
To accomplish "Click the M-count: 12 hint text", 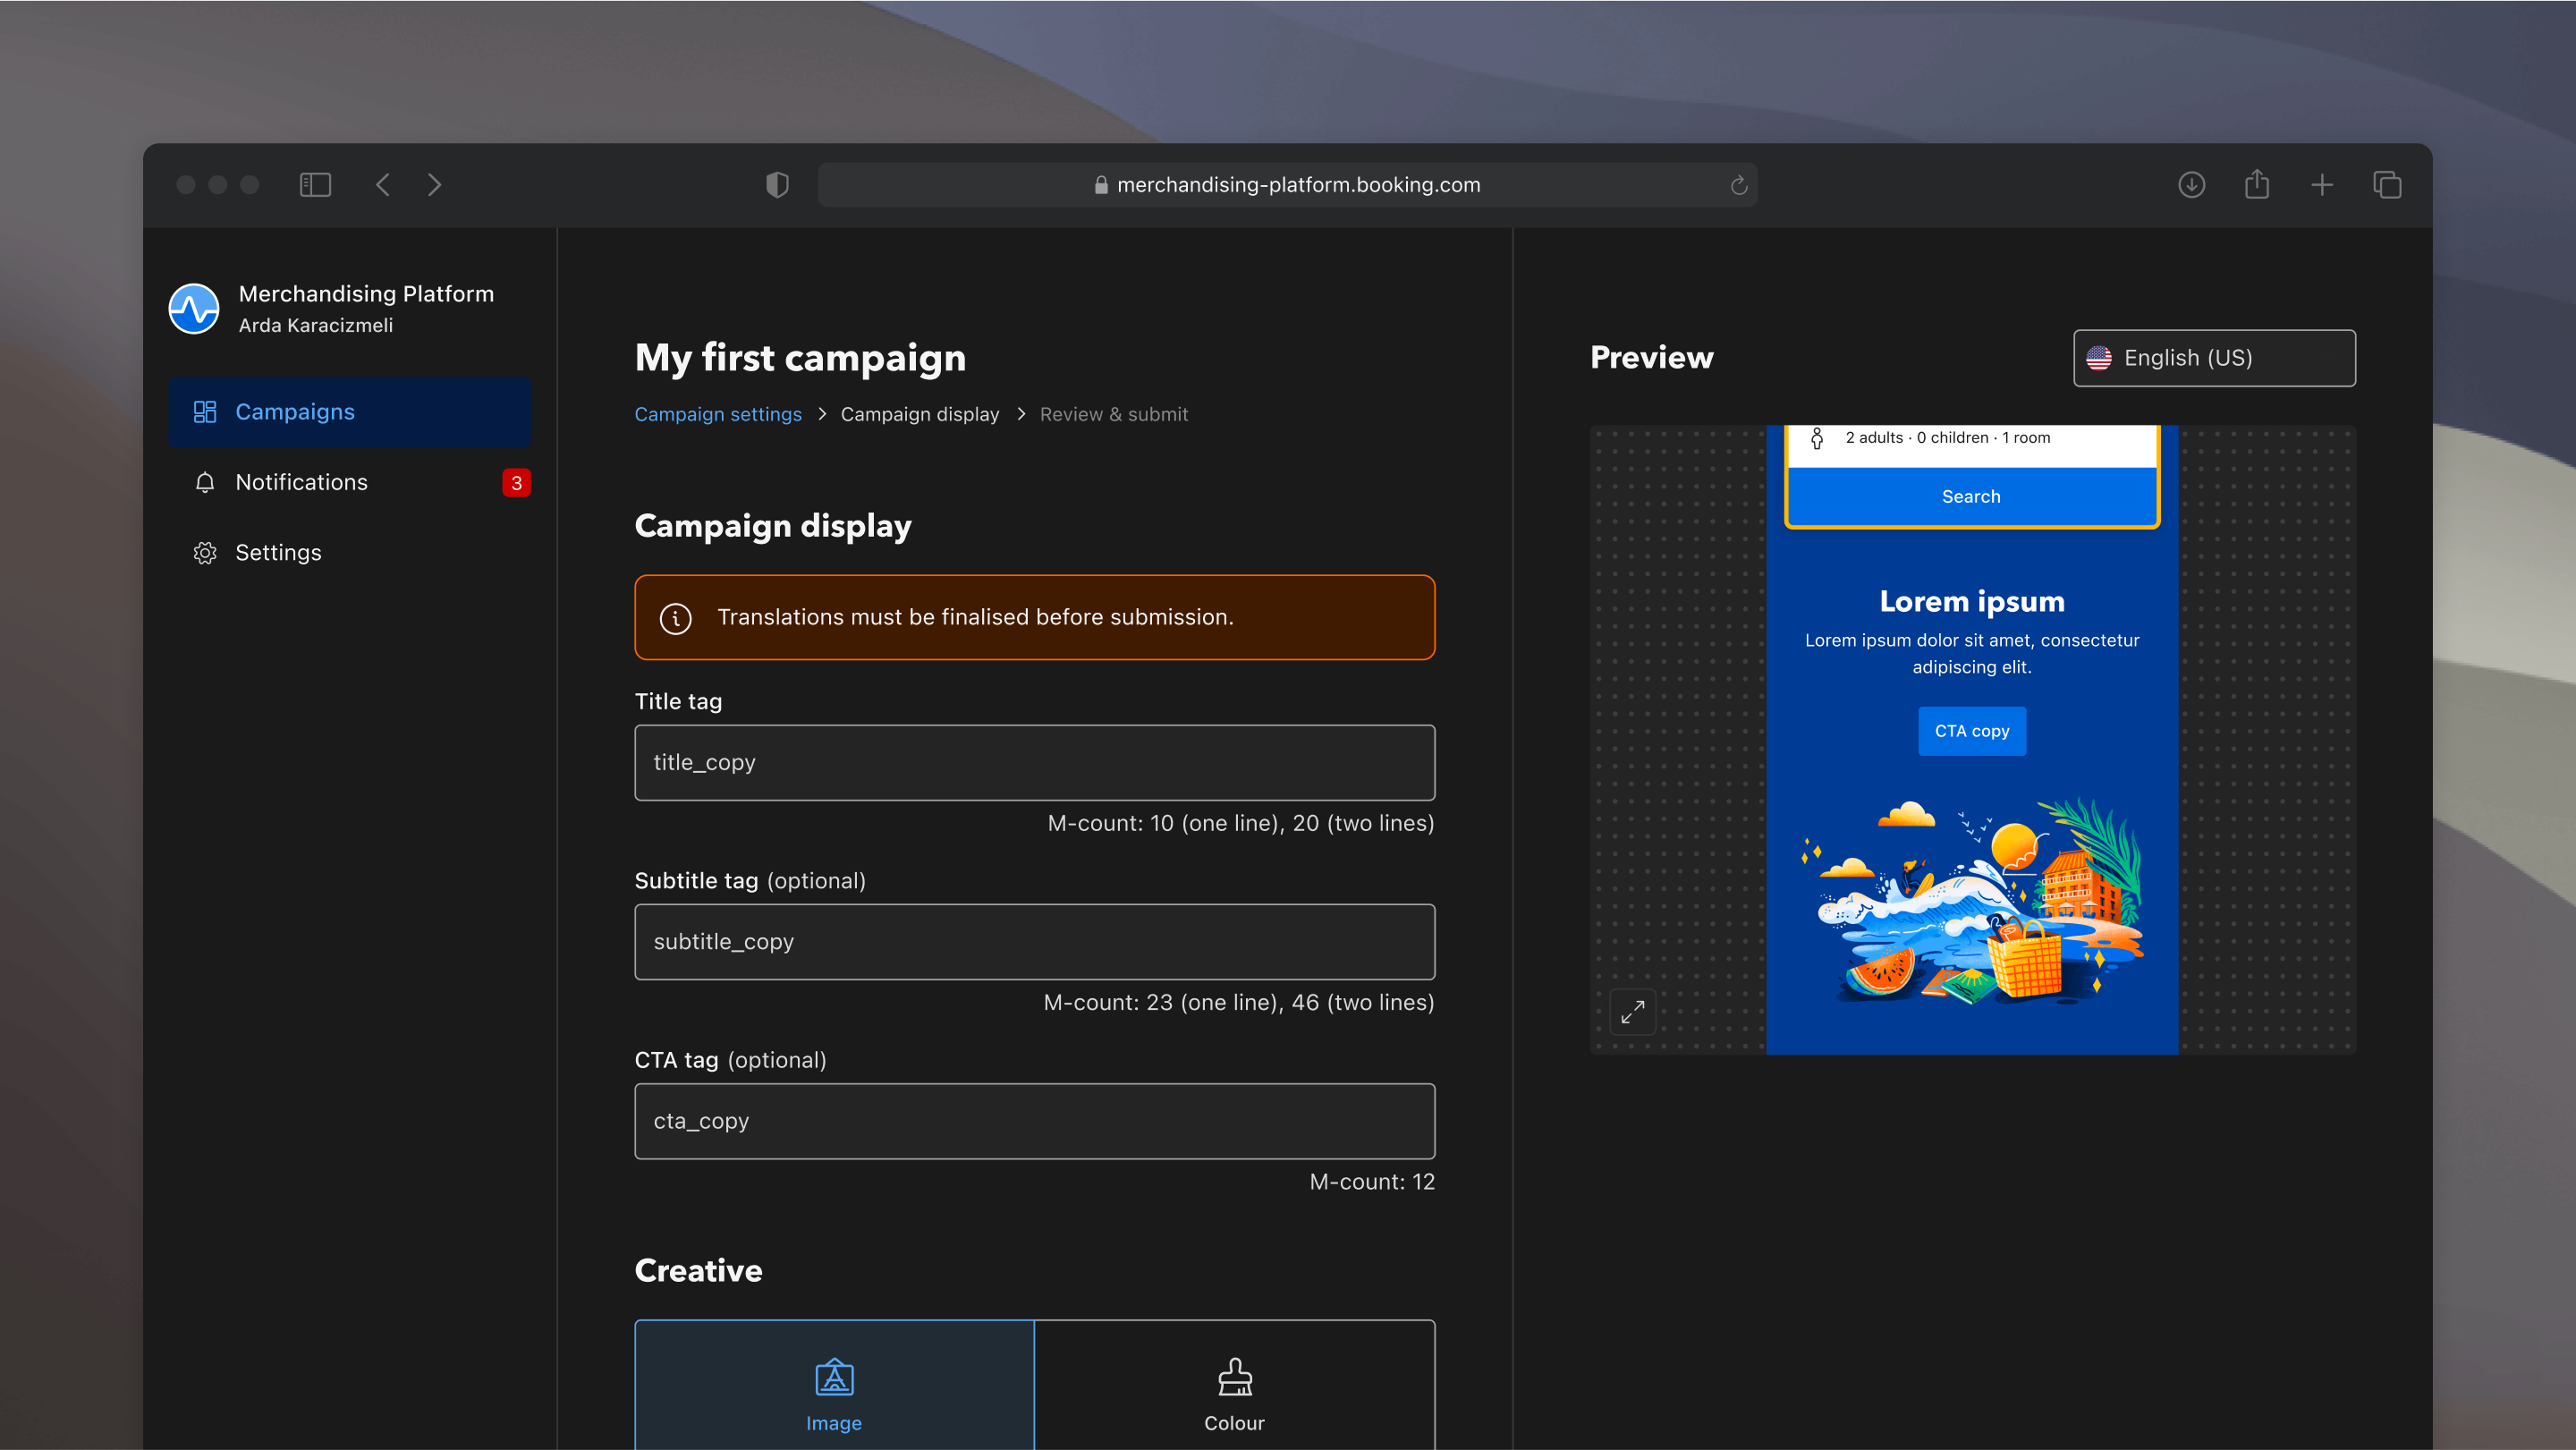I will tap(1372, 1182).
